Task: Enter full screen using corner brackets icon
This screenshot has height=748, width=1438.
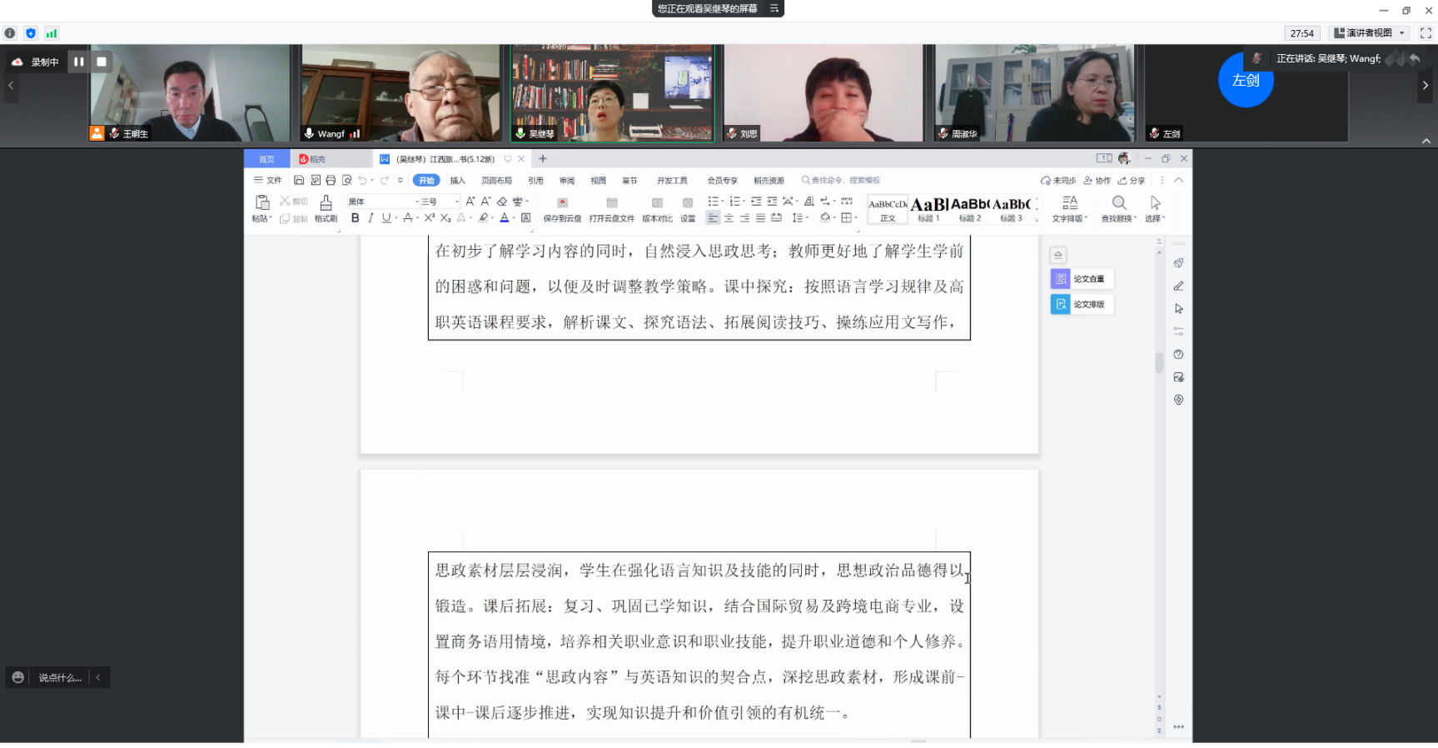Action: (x=1426, y=33)
